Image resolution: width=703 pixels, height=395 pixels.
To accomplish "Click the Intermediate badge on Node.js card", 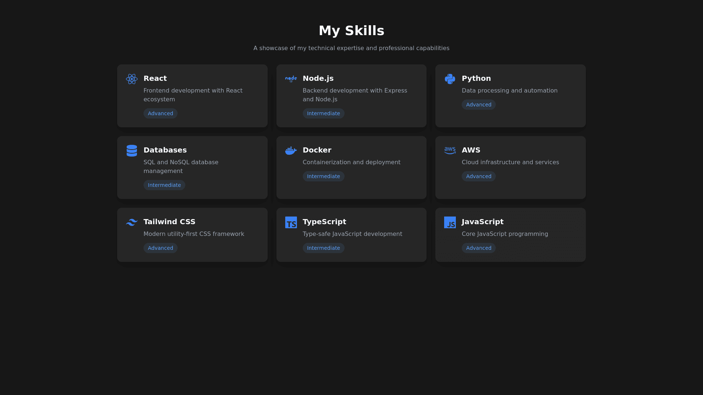I will tap(323, 113).
